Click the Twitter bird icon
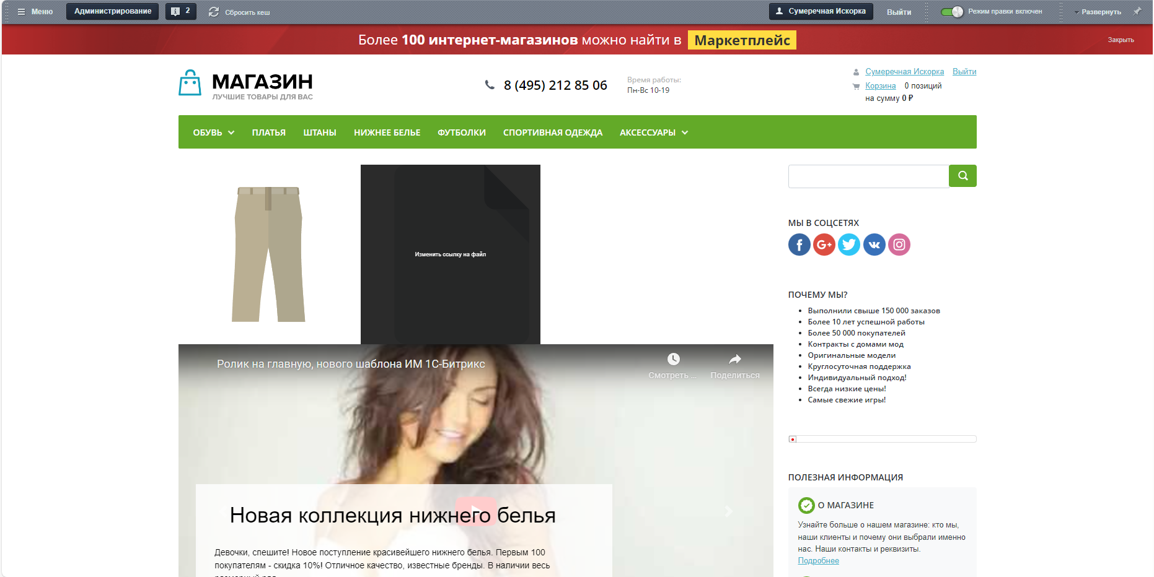The image size is (1154, 577). [849, 245]
